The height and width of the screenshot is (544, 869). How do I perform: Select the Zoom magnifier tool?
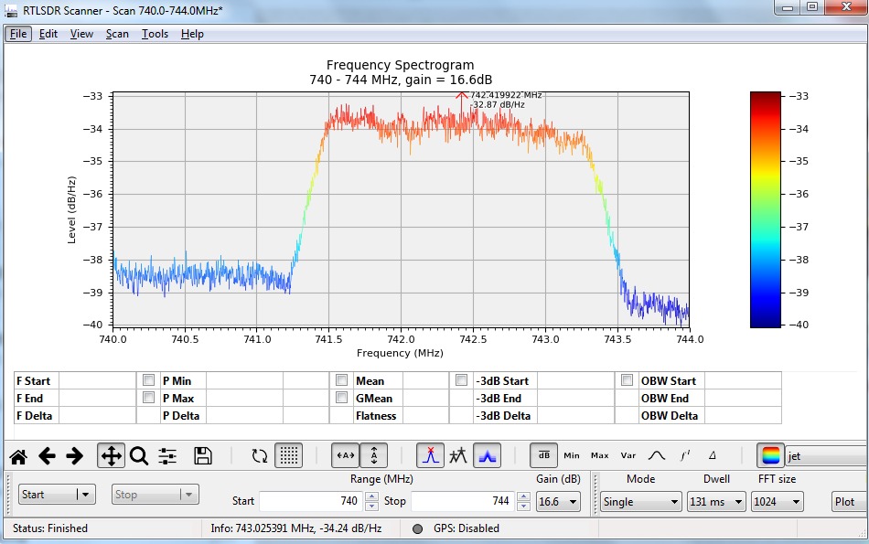(x=138, y=456)
